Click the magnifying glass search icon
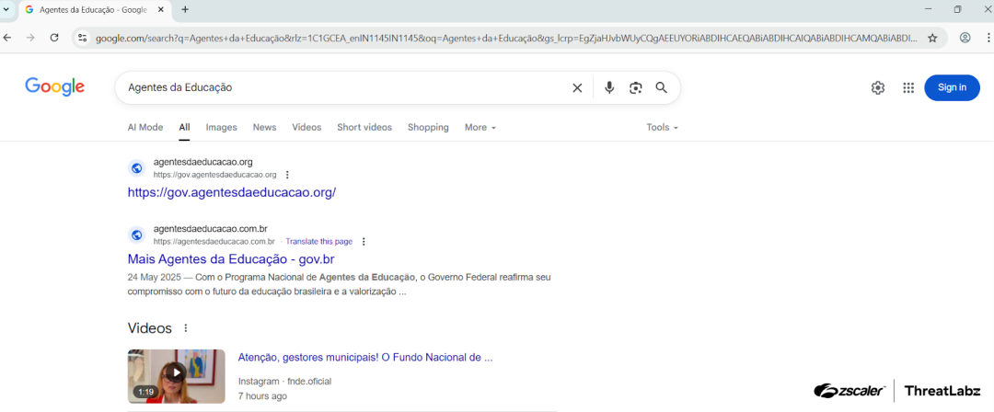Image resolution: width=994 pixels, height=412 pixels. pyautogui.click(x=661, y=88)
